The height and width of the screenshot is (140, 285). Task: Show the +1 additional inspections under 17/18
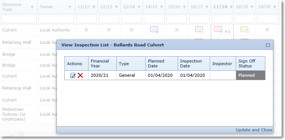[x=227, y=31]
